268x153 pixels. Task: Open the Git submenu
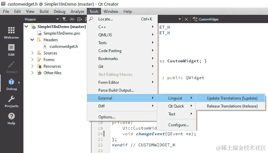coord(122,66)
